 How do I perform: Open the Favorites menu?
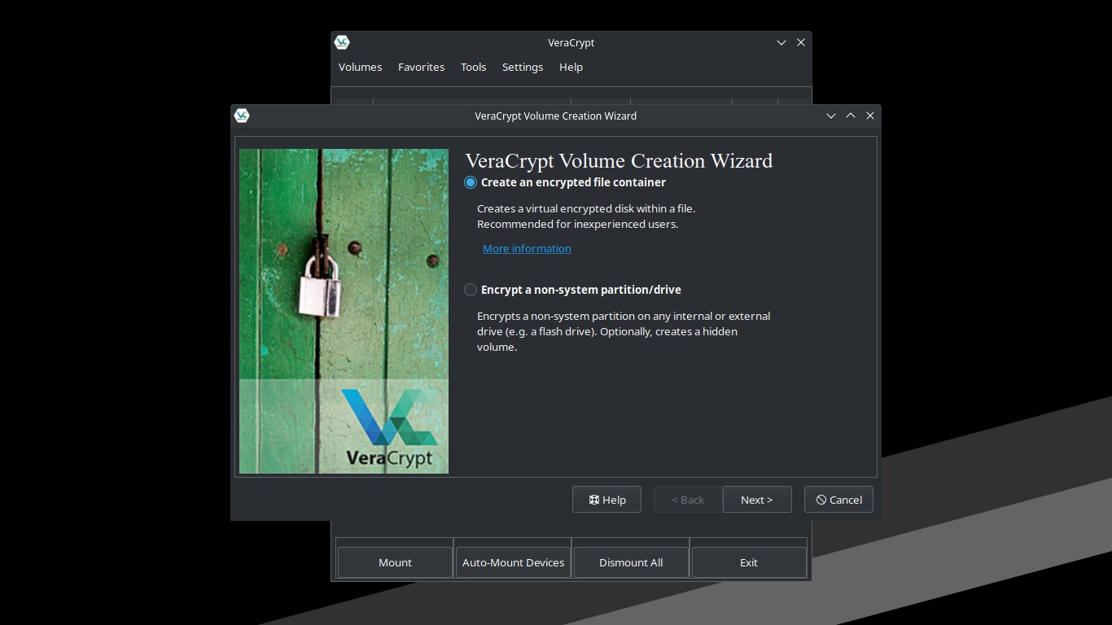421,67
